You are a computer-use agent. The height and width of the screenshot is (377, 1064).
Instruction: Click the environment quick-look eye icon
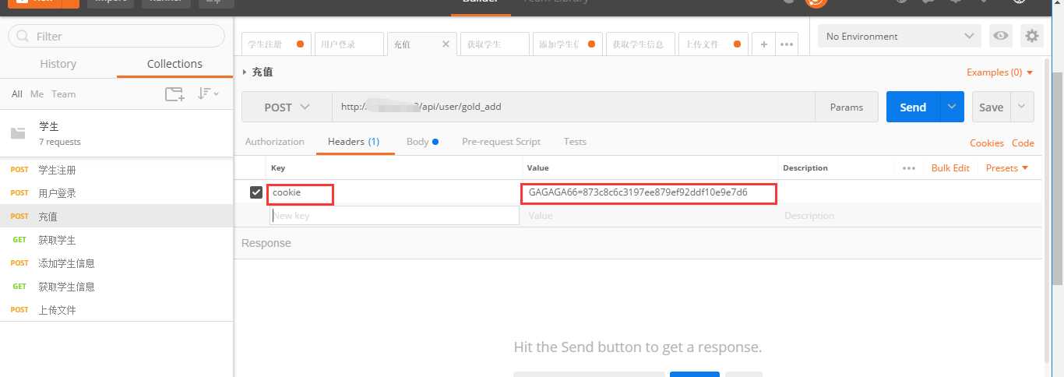(1000, 36)
